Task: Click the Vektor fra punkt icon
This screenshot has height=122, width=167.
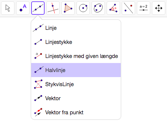Action: pyautogui.click(x=38, y=112)
